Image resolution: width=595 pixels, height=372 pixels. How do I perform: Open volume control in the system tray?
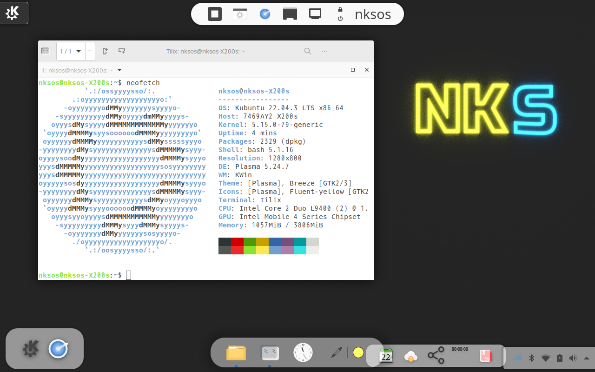click(573, 358)
